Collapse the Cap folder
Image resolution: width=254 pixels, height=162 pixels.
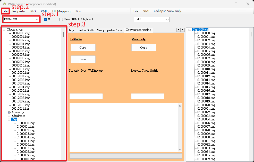[x=9, y=120]
